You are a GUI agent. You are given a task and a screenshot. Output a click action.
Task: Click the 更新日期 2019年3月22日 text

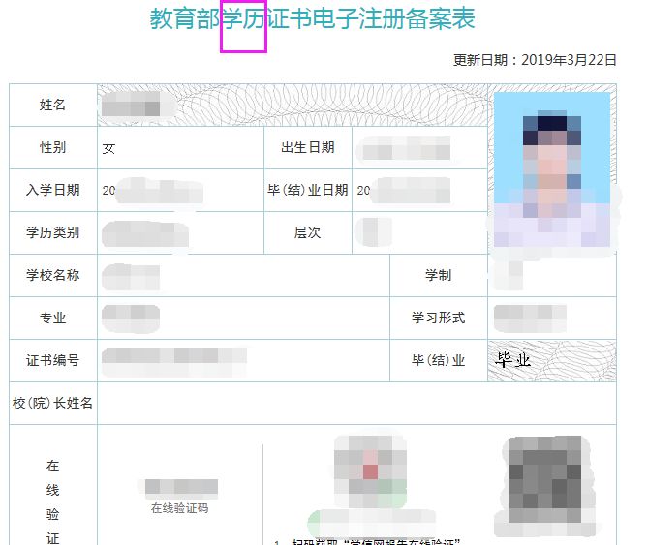[x=535, y=60]
